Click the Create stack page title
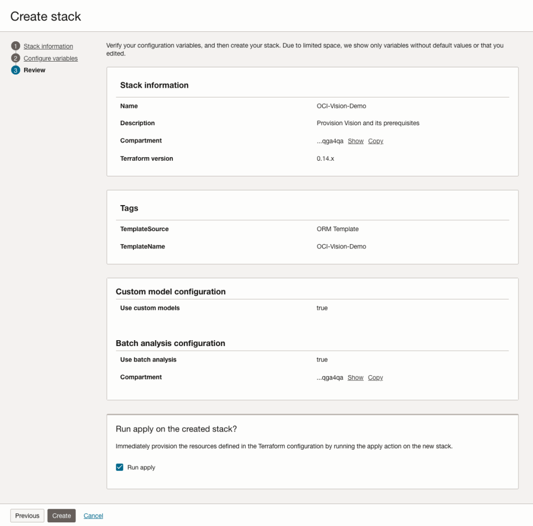The width and height of the screenshot is (533, 526). 46,16
